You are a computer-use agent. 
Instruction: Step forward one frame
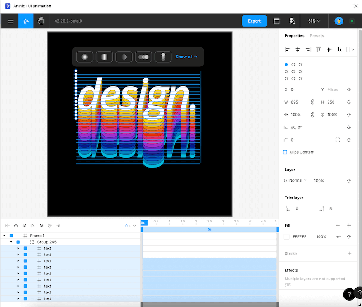[x=41, y=226]
